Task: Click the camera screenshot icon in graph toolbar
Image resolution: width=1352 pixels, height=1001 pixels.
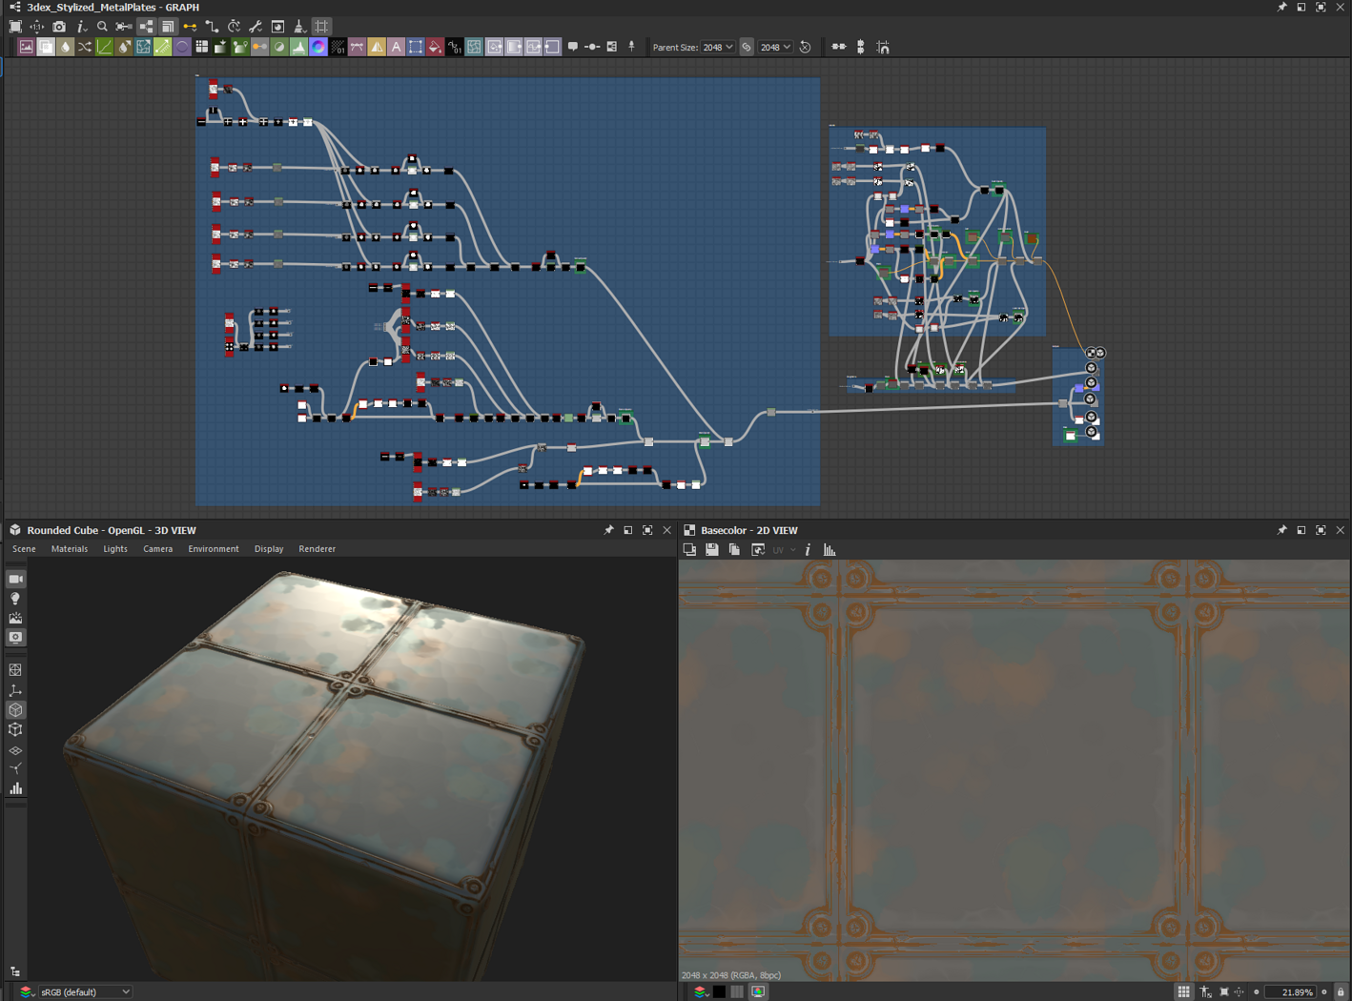Action: (59, 27)
